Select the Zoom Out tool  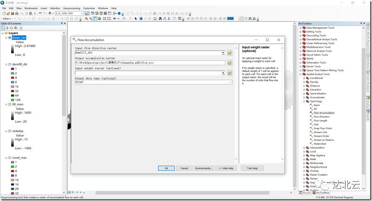click(x=91, y=19)
